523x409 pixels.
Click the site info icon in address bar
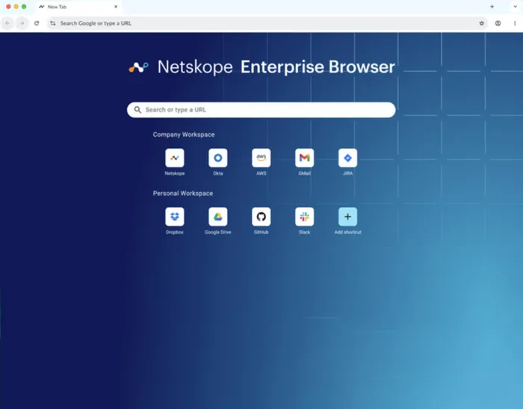(x=53, y=23)
